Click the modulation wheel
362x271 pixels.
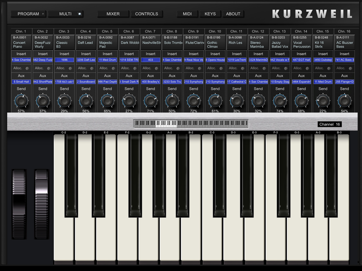click(42, 204)
